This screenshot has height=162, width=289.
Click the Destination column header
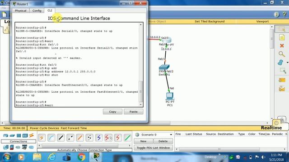coord(226,134)
